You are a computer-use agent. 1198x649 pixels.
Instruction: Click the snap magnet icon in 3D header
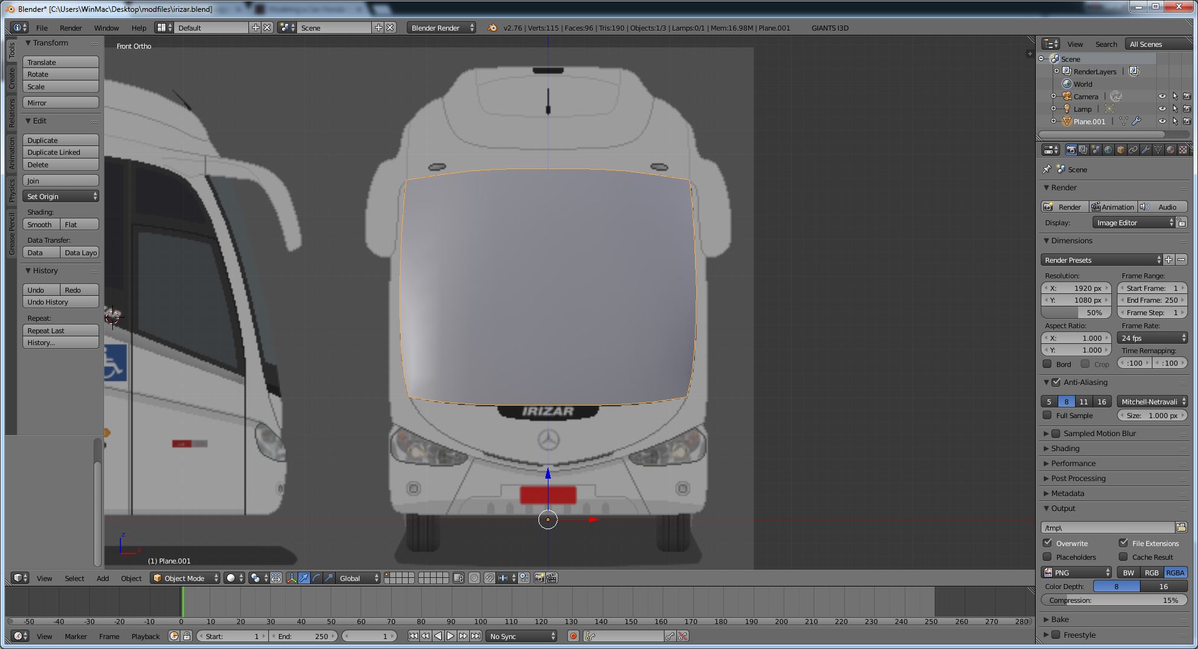490,578
